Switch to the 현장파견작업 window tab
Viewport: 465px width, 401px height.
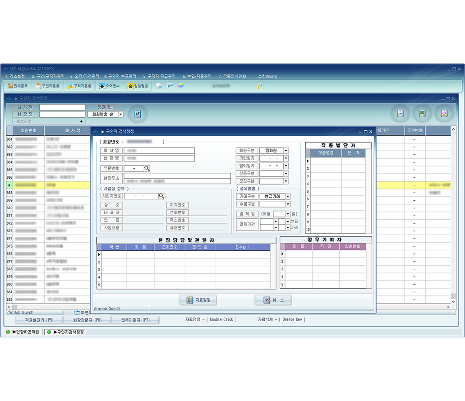click(x=23, y=332)
